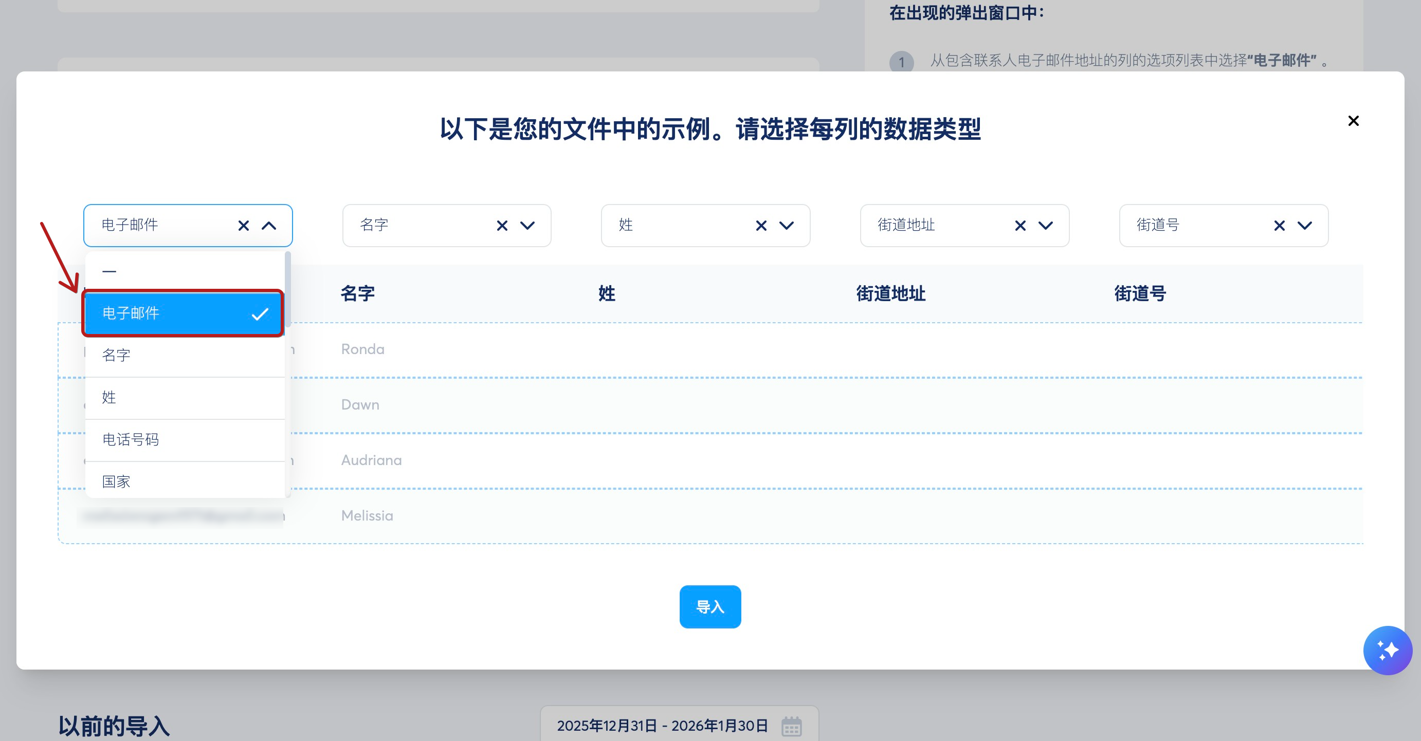Open the date range calendar icon
Viewport: 1421px width, 741px height.
click(x=792, y=726)
